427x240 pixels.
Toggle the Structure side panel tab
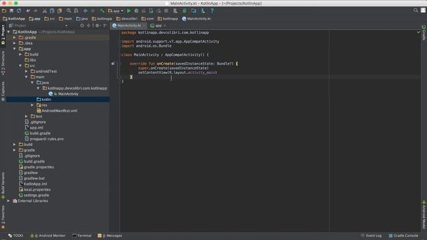[3, 63]
